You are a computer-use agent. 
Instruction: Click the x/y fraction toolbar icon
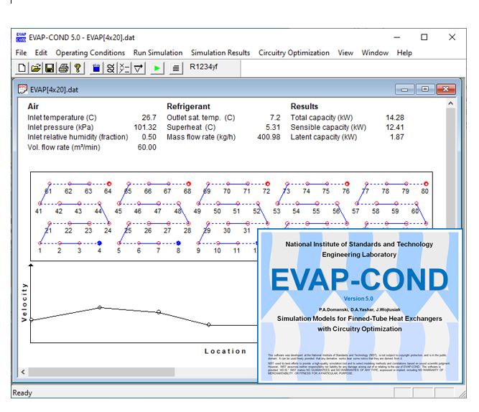[x=124, y=68]
